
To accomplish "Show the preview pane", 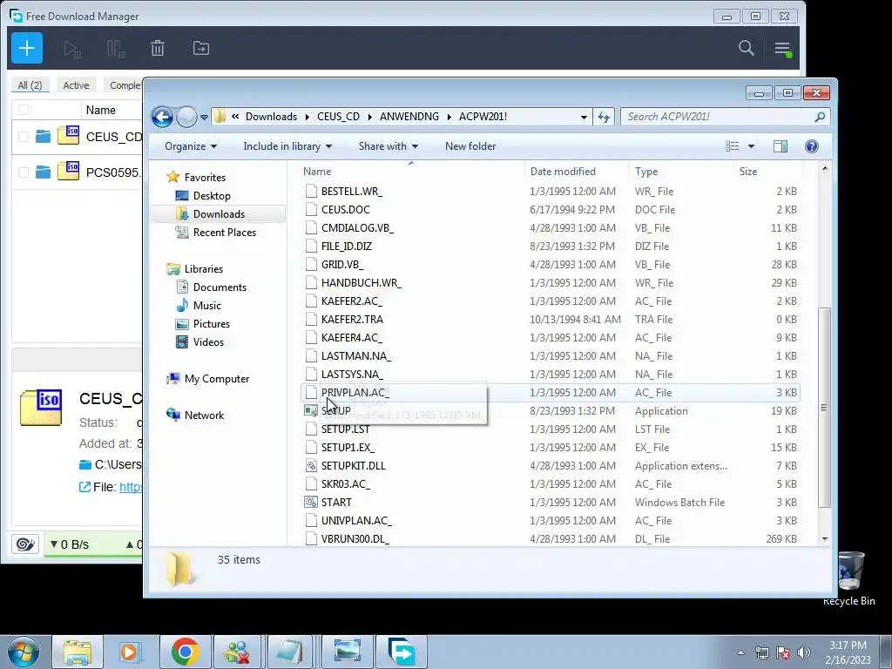I will pos(780,146).
